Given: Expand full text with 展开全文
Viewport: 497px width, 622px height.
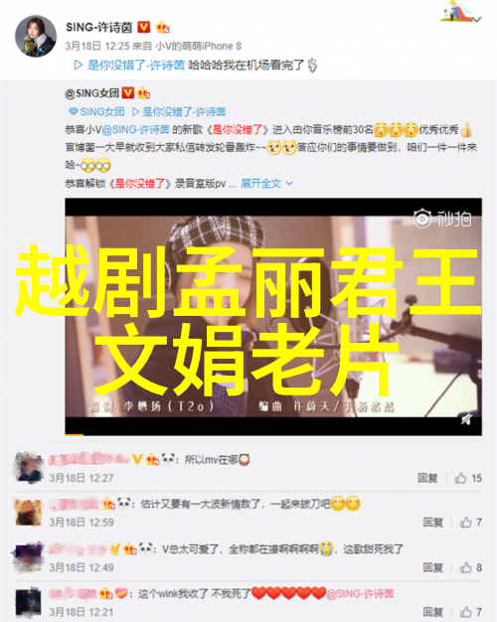Looking at the screenshot, I should coord(260,183).
